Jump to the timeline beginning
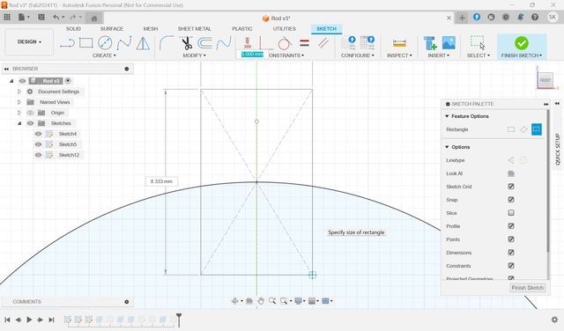Screen dimensions: 564x331 click(7, 320)
